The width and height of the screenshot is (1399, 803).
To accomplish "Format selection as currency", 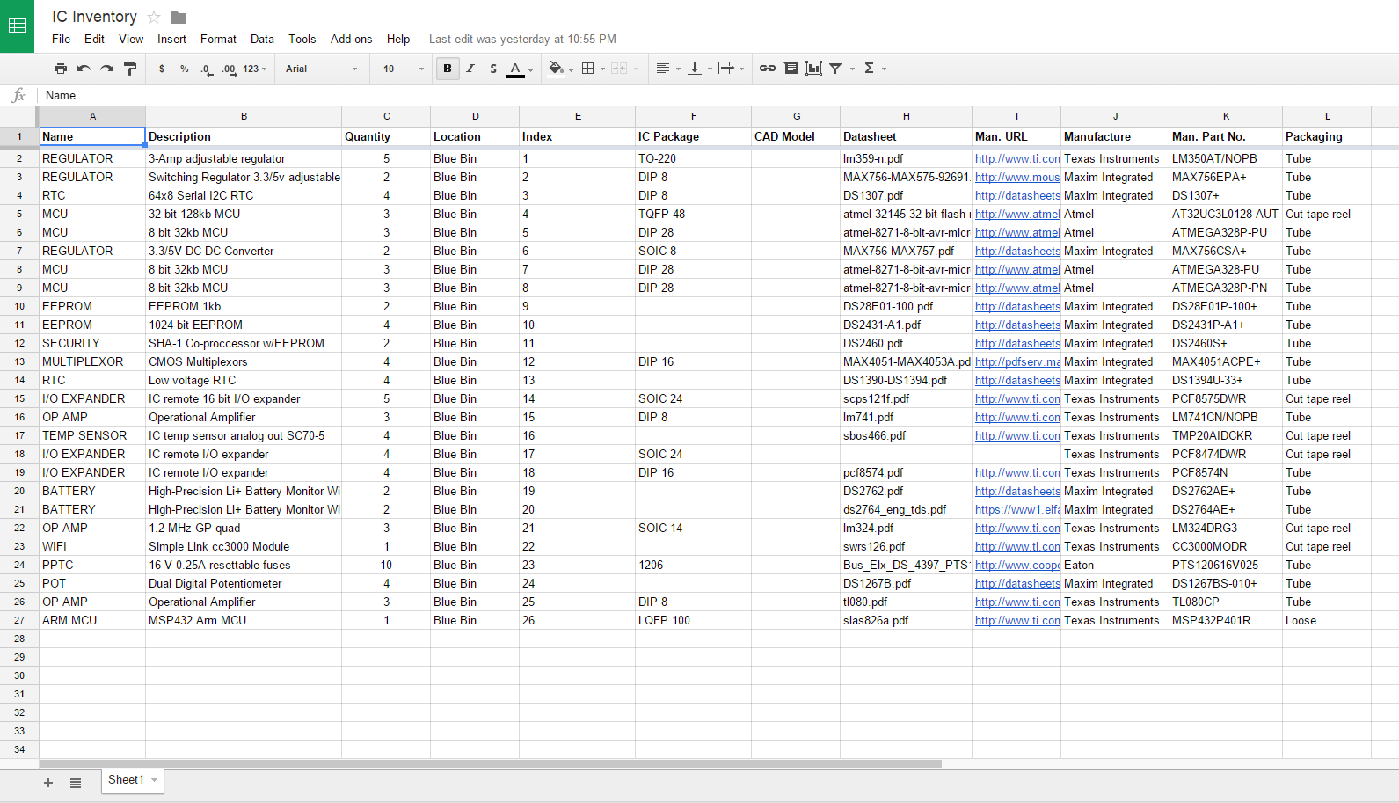I will [x=162, y=69].
